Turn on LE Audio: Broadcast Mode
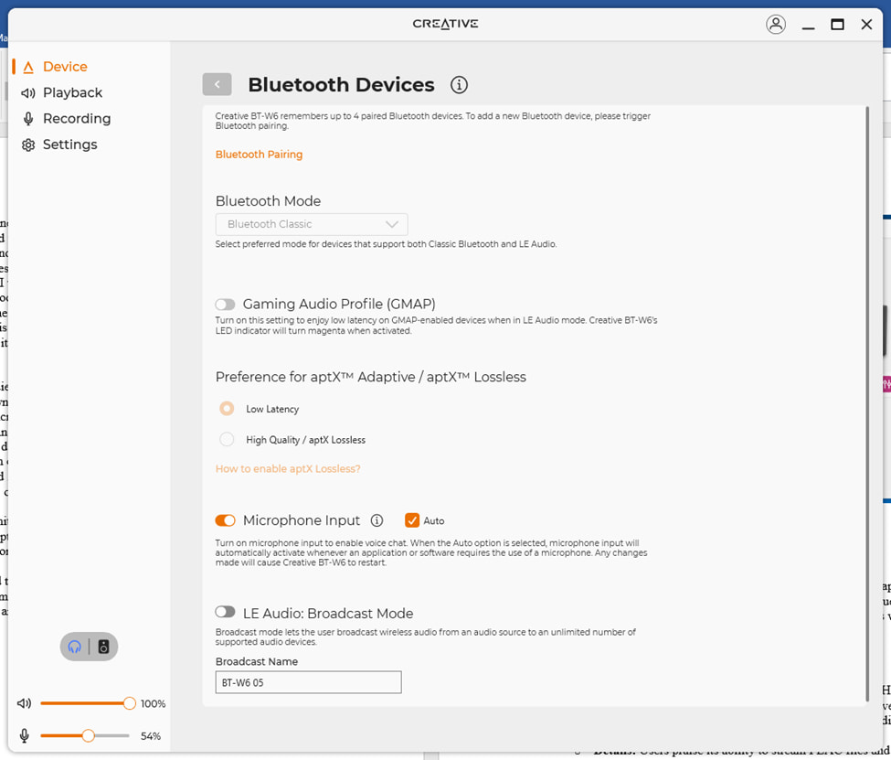The width and height of the screenshot is (891, 760). [x=225, y=614]
